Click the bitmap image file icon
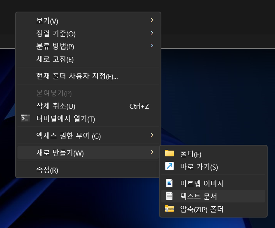The width and height of the screenshot is (275, 228). click(169, 183)
